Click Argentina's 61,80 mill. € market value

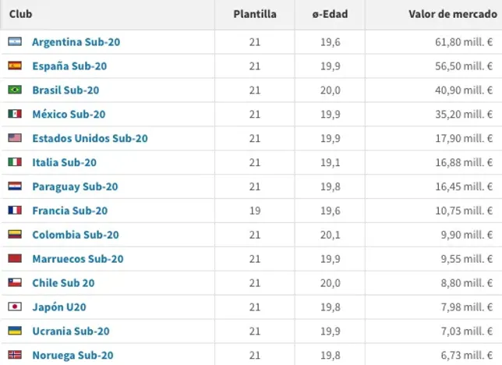(461, 42)
